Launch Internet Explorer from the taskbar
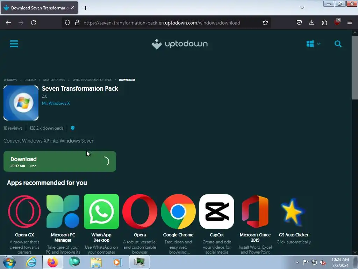358x269 pixels. 31,262
